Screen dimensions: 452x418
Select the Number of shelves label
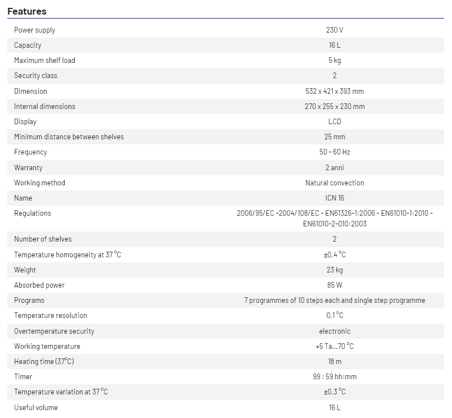[43, 239]
